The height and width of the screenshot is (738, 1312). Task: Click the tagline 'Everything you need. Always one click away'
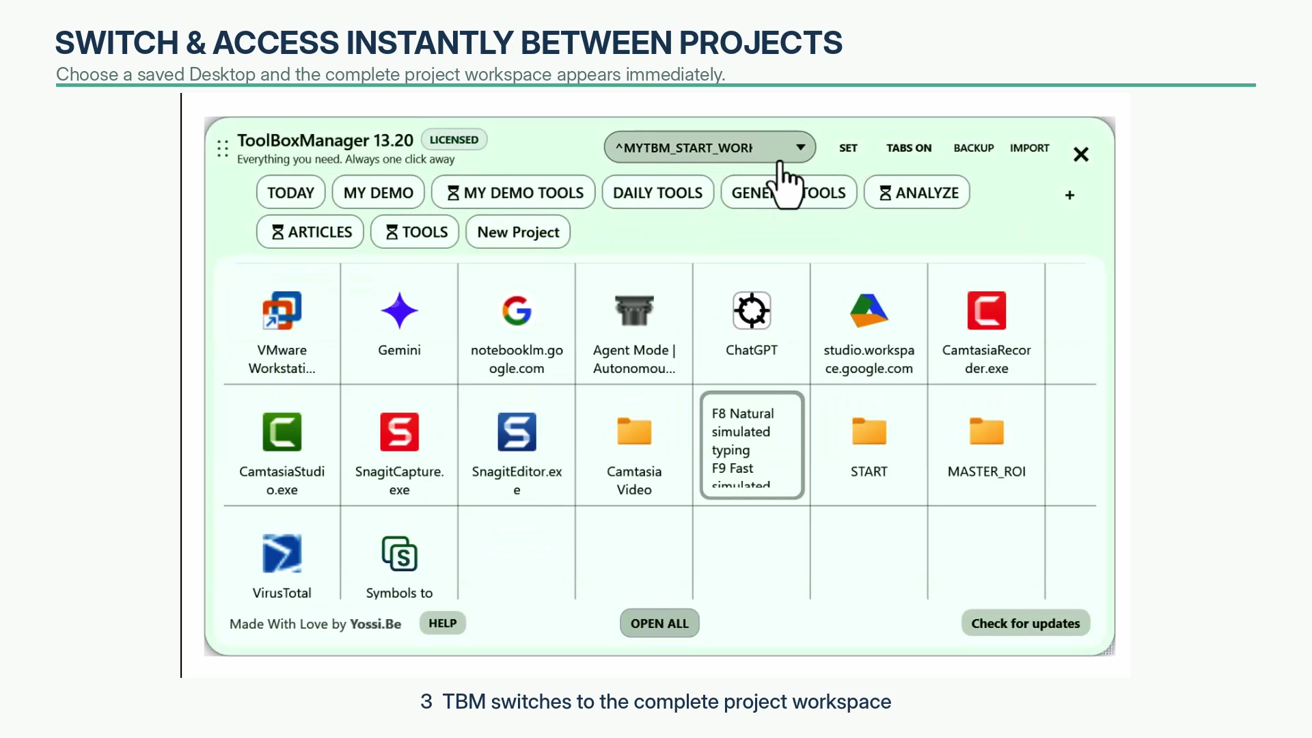(346, 159)
